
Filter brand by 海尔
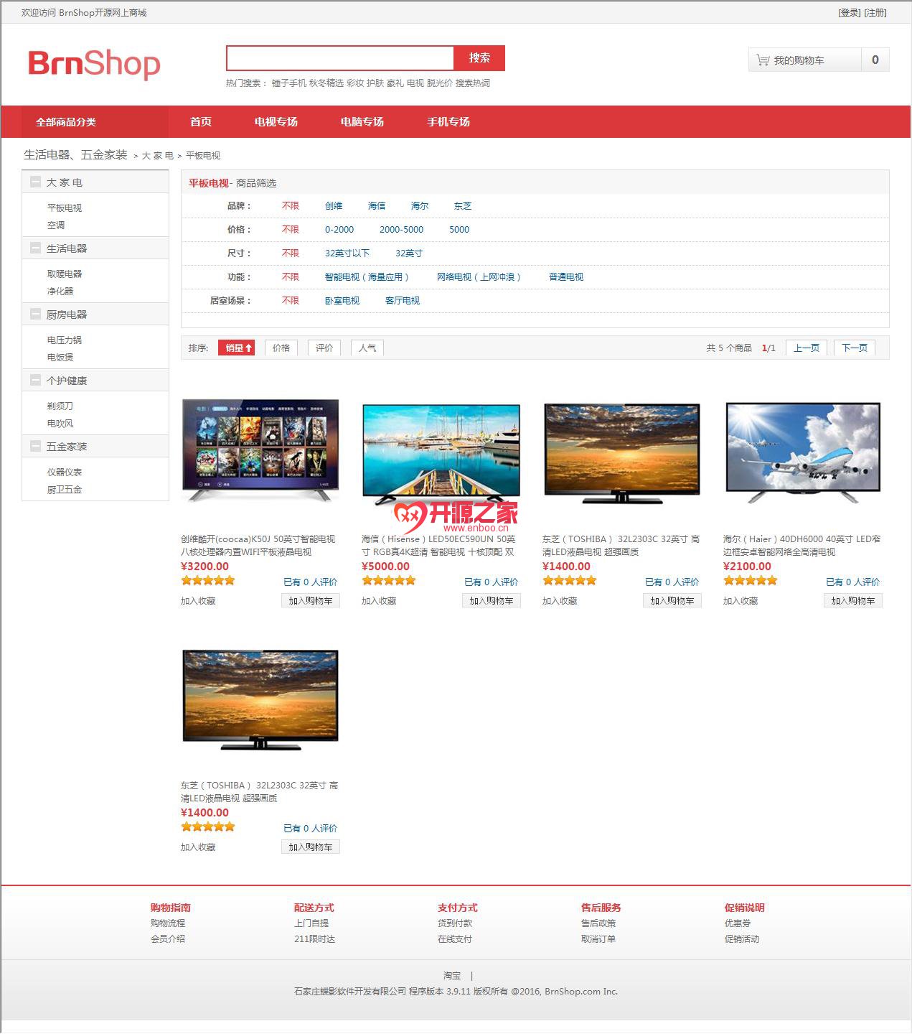420,206
